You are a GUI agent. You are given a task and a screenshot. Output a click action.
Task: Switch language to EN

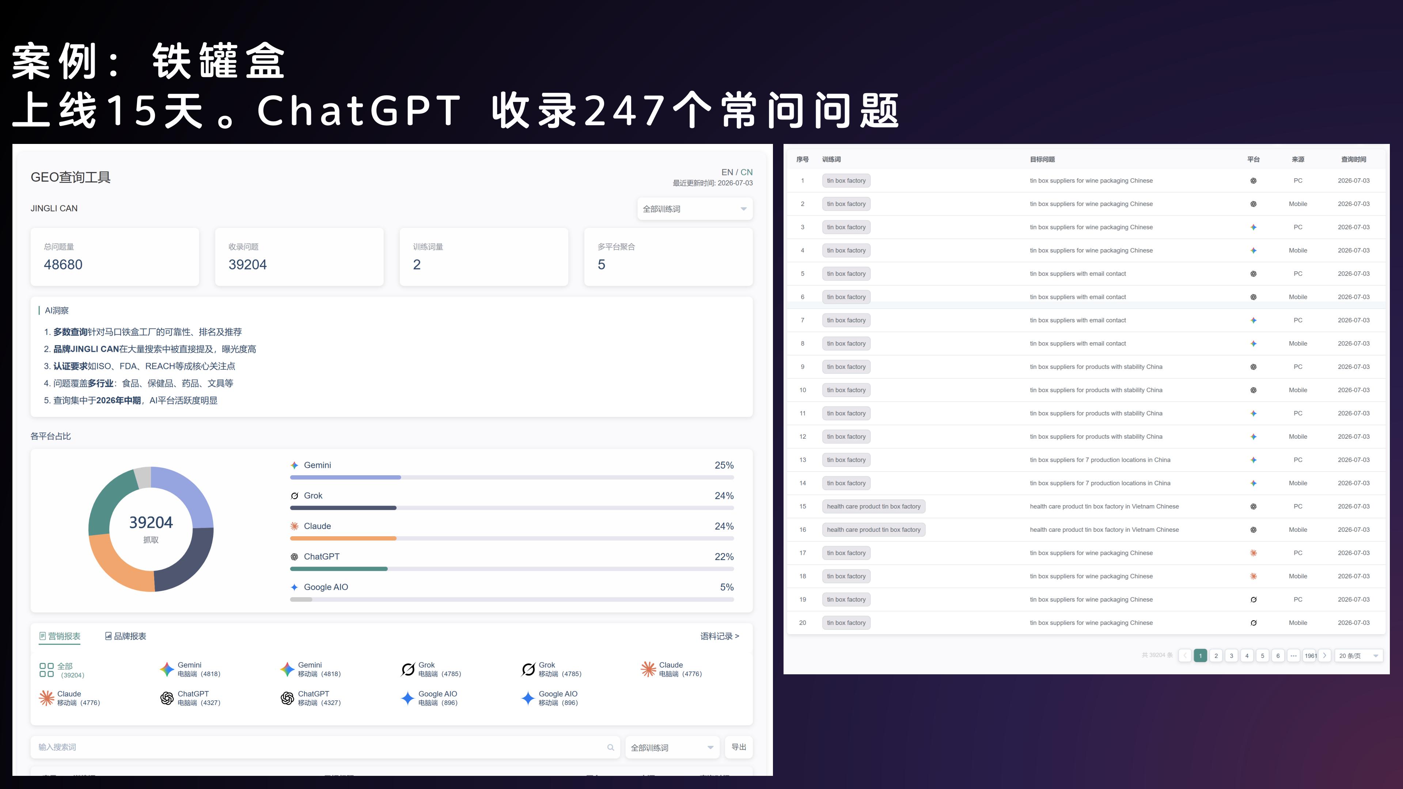pos(727,172)
